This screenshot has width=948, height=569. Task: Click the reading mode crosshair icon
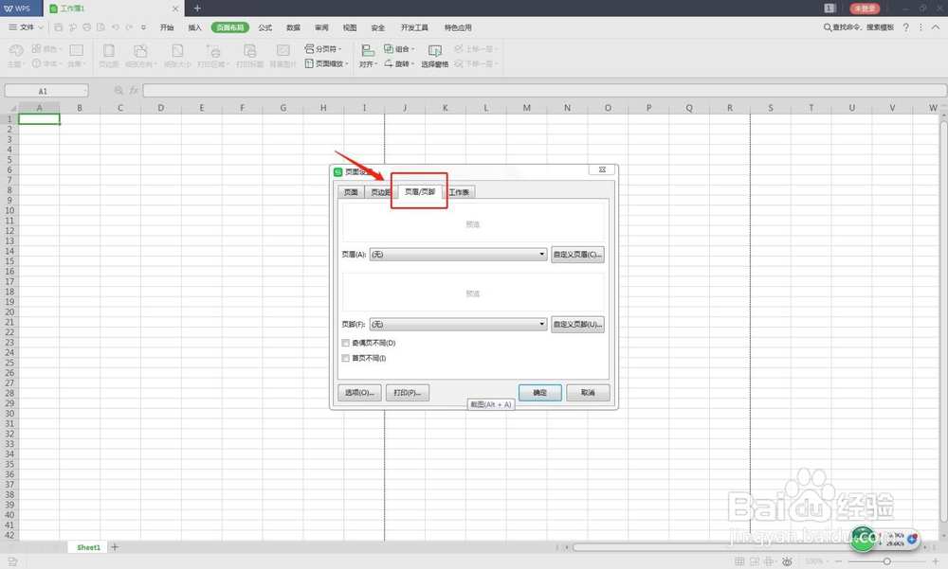pyautogui.click(x=769, y=561)
